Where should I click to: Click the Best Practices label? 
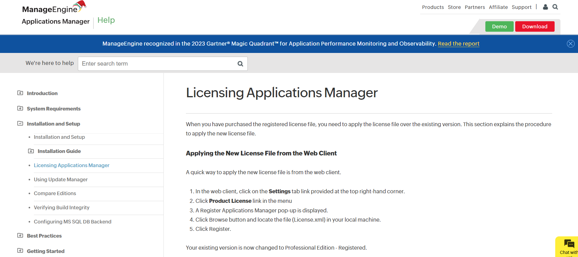tap(44, 236)
